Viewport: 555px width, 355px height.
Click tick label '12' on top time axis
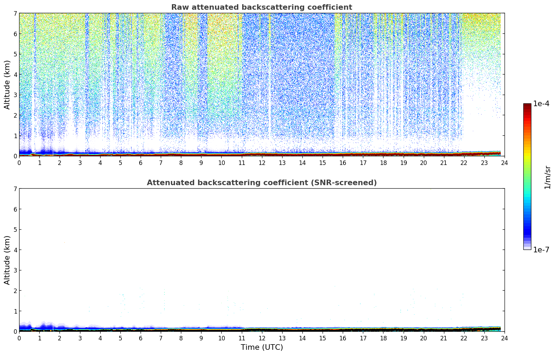pos(262,163)
